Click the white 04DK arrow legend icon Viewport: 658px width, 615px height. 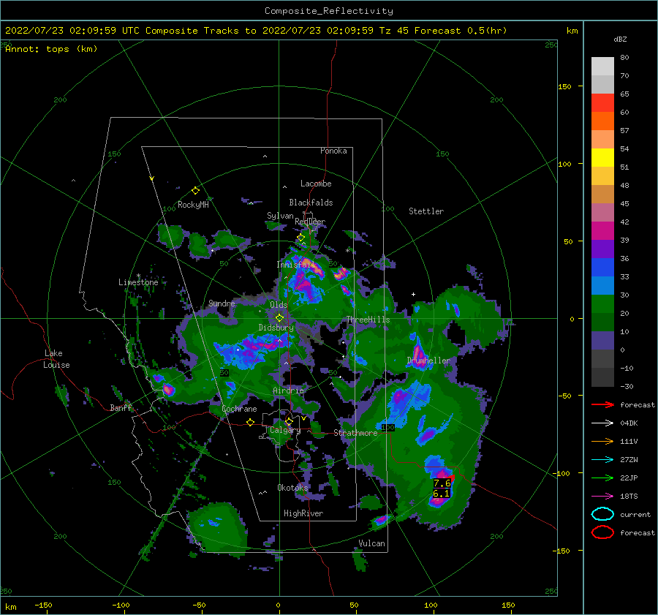602,423
